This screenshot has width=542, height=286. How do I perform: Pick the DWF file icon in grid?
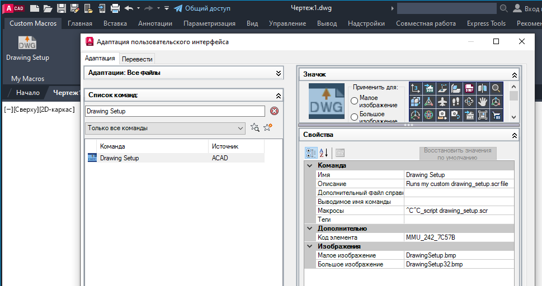click(x=469, y=88)
